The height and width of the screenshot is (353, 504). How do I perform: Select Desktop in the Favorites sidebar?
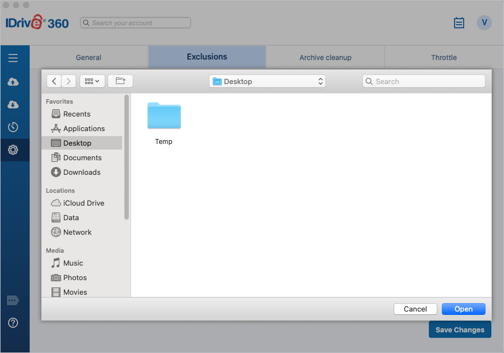point(82,143)
